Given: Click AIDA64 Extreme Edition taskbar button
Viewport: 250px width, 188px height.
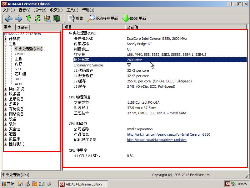Looking at the screenshot, I should tap(83, 184).
